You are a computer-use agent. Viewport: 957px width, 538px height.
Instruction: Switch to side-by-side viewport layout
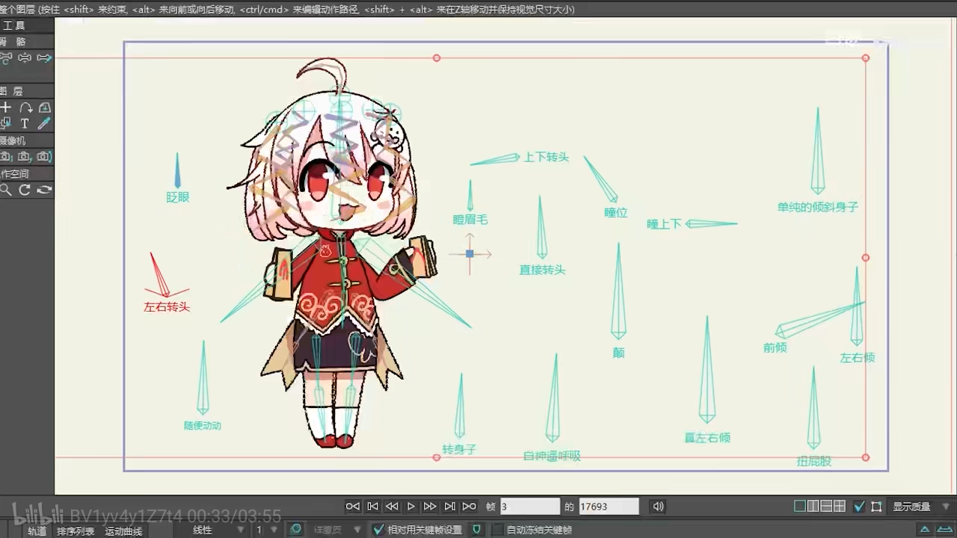(x=813, y=507)
